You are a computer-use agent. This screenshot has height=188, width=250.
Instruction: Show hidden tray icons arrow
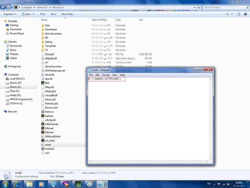[214, 184]
